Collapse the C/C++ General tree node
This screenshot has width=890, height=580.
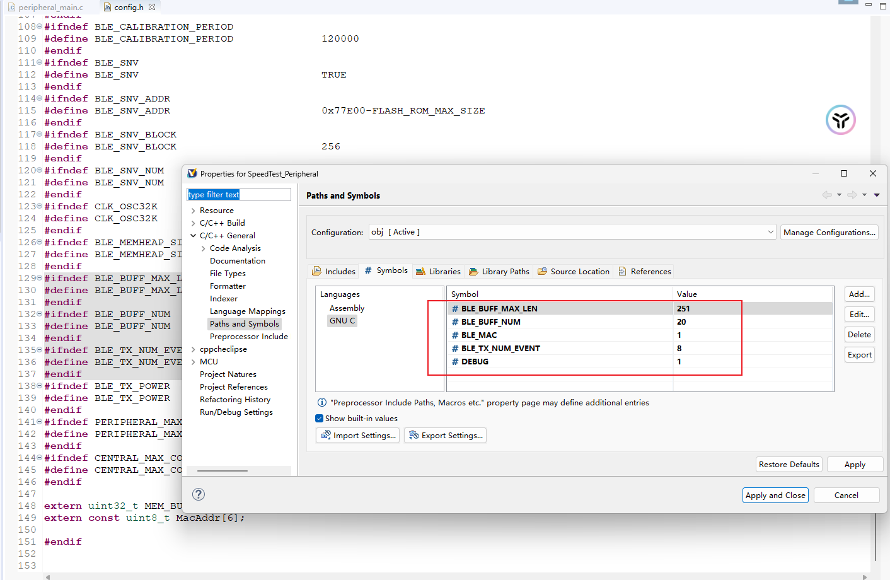(193, 236)
